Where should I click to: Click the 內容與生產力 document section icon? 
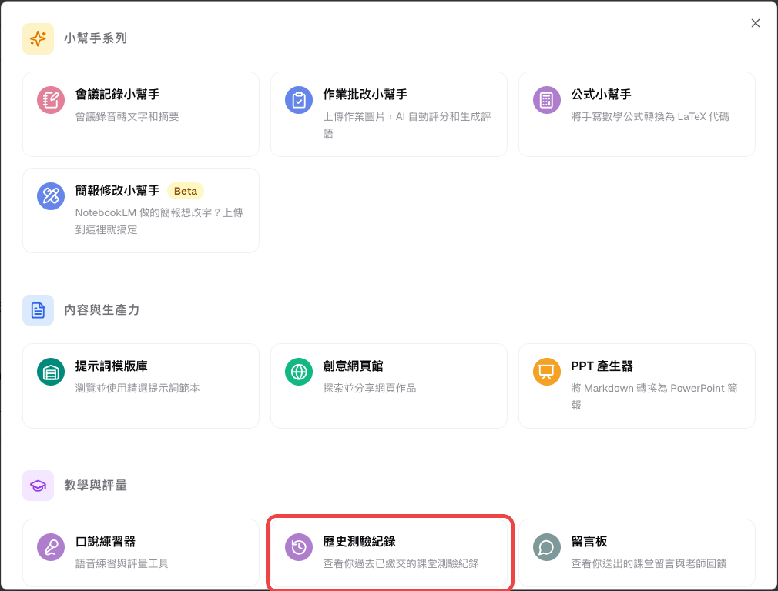tap(39, 310)
